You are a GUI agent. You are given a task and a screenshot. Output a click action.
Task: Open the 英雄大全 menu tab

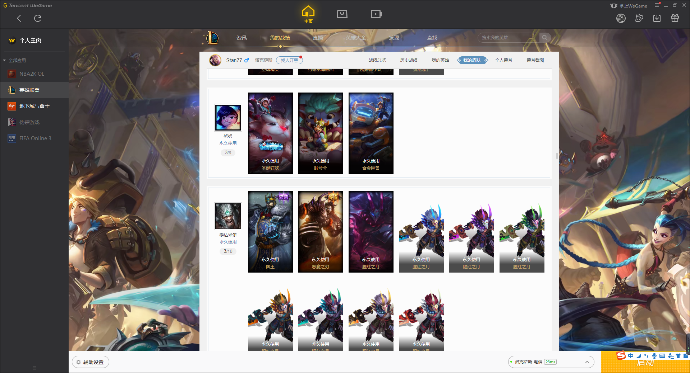[x=356, y=38]
